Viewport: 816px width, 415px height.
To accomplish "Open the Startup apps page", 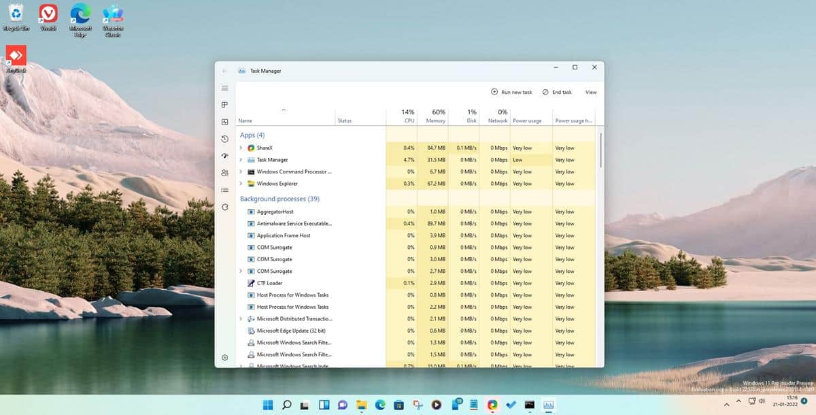I will tap(224, 156).
